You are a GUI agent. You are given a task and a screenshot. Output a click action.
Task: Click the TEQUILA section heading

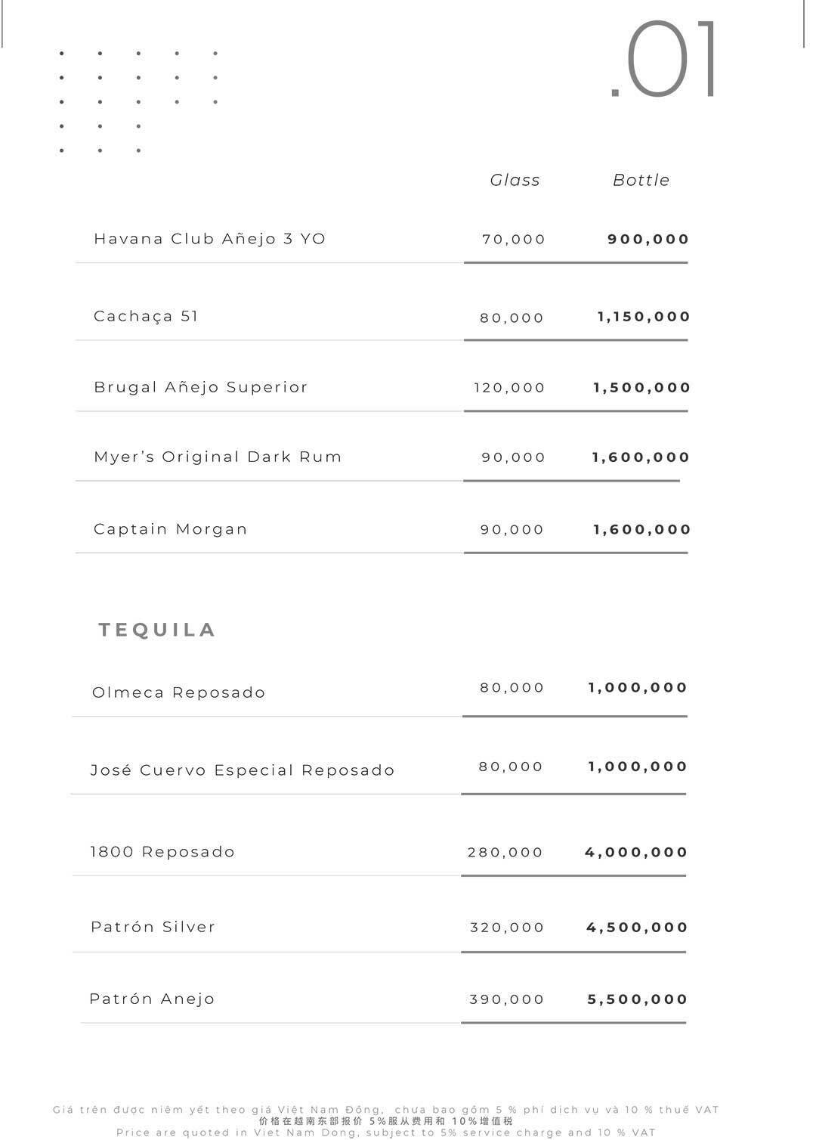coord(157,630)
